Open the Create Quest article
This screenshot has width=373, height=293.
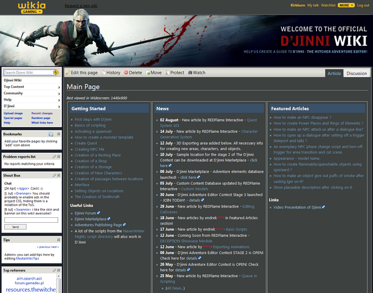[86, 143]
